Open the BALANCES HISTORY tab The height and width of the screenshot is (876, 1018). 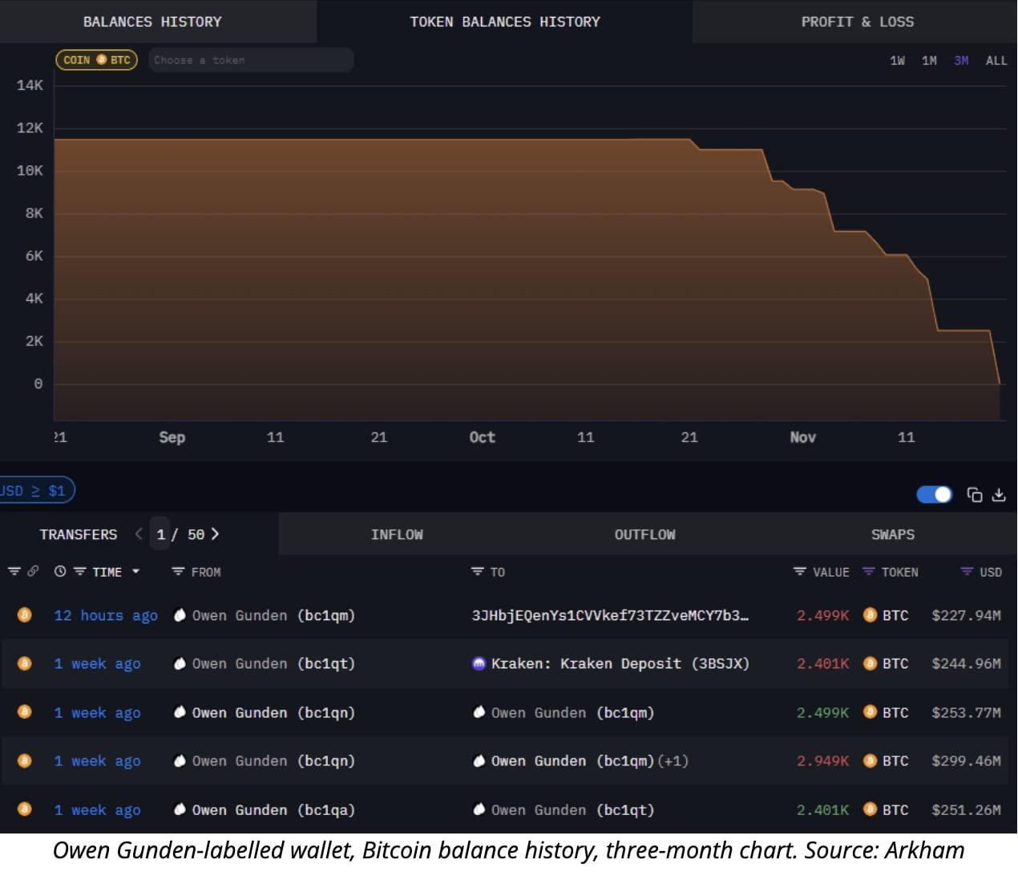152,22
